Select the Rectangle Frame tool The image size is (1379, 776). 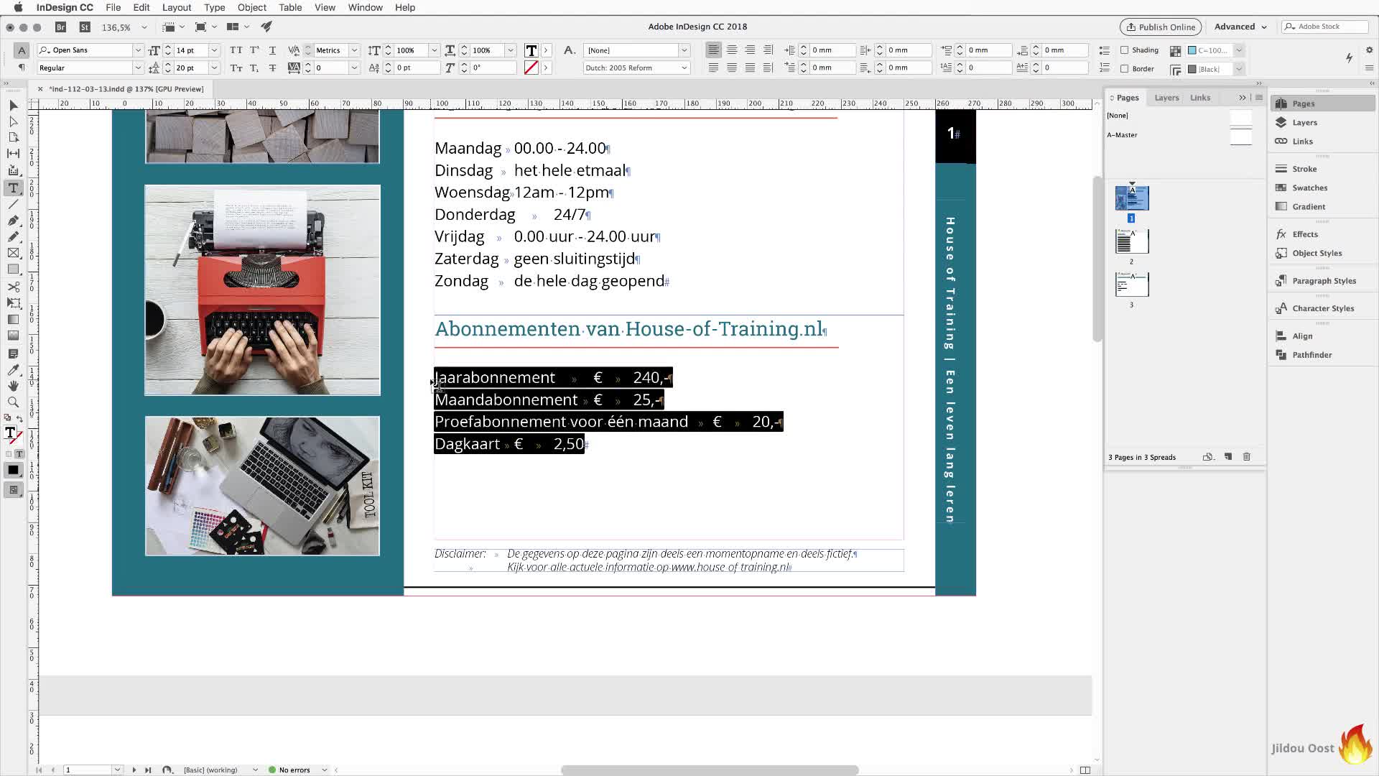tap(13, 253)
